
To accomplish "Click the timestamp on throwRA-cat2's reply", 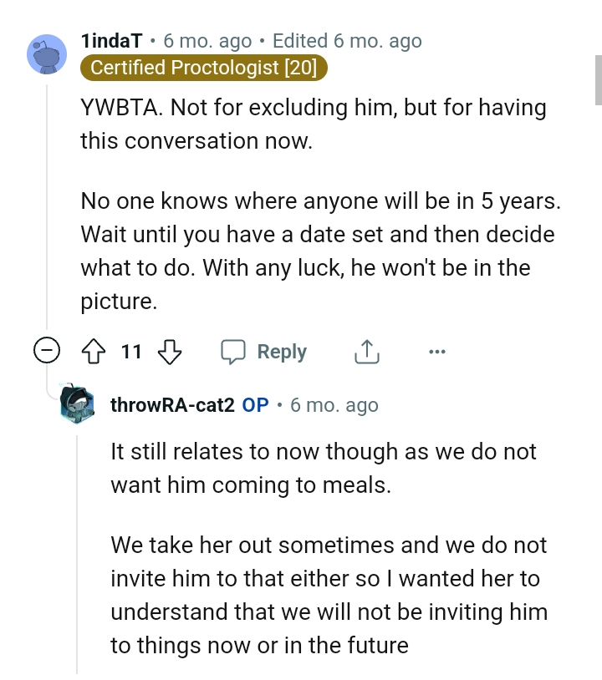I will pyautogui.click(x=334, y=405).
